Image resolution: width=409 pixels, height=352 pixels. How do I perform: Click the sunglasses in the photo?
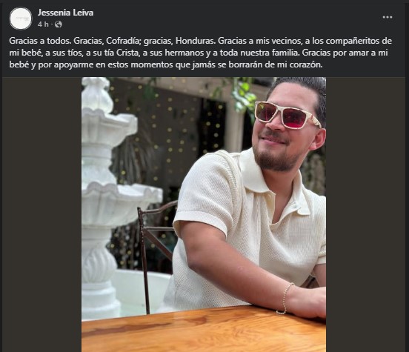pos(287,115)
